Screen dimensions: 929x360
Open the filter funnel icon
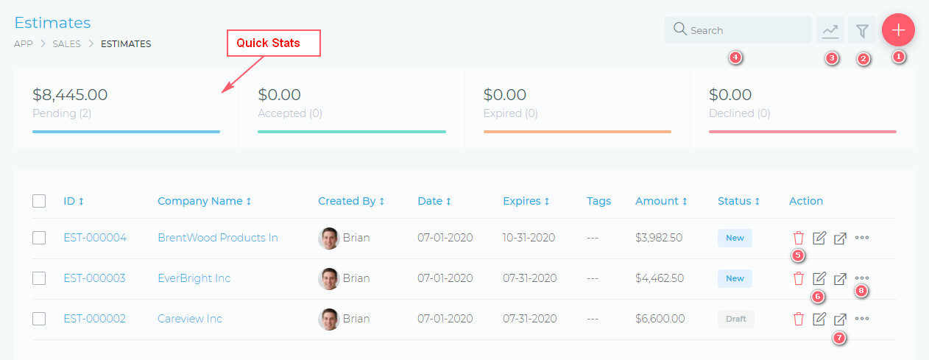pyautogui.click(x=862, y=31)
